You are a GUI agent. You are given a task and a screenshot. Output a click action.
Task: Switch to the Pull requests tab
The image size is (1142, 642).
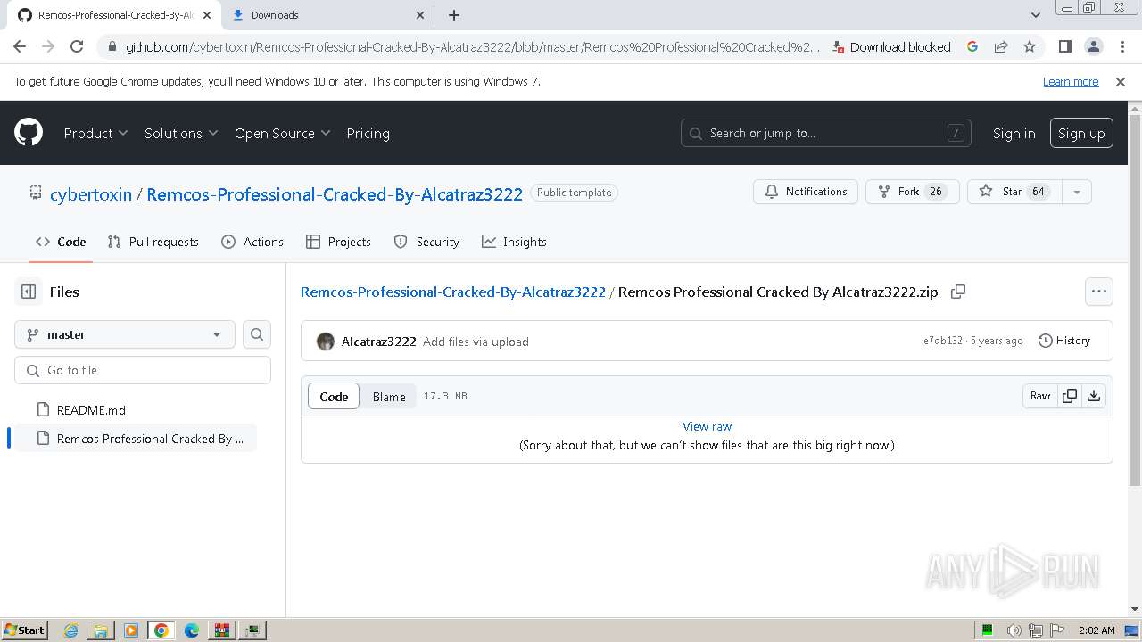point(153,242)
